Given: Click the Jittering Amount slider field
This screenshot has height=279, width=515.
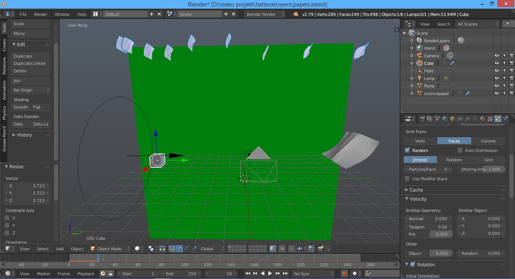Looking at the screenshot, I should [x=481, y=169].
